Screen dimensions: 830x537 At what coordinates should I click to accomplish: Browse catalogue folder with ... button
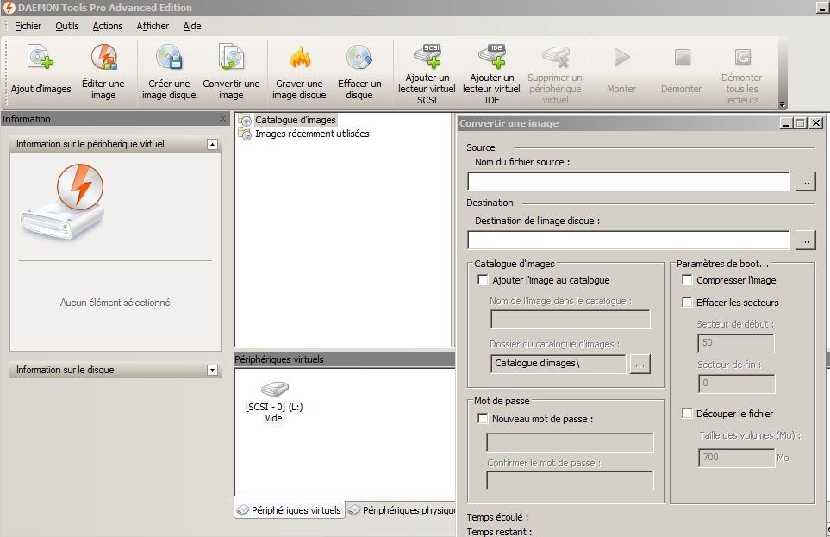click(640, 365)
